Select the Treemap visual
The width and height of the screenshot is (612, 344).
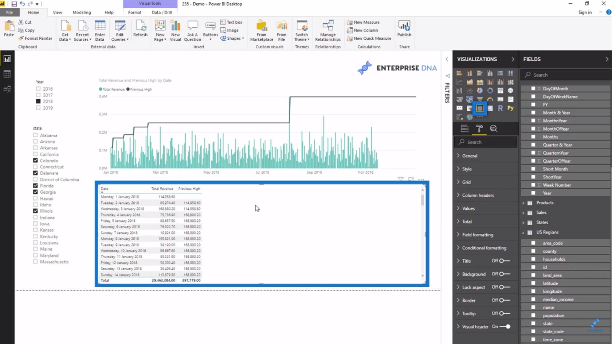coord(500,91)
